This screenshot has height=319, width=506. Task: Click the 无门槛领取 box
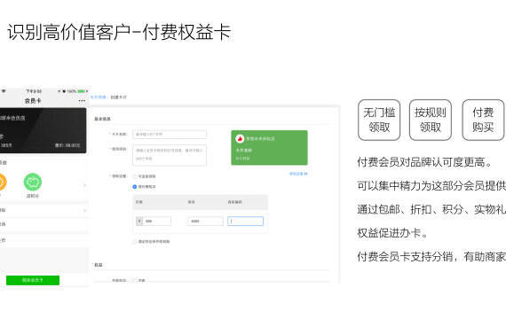[x=379, y=120]
